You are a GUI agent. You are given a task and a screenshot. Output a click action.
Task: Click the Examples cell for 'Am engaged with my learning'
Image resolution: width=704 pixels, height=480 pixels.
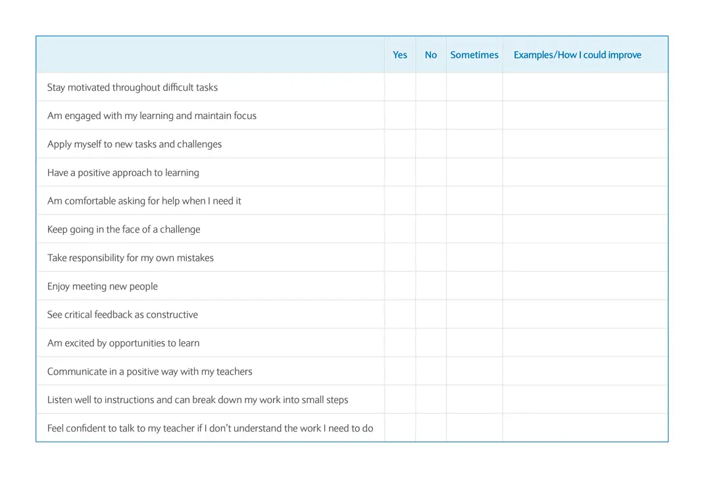[x=585, y=116]
